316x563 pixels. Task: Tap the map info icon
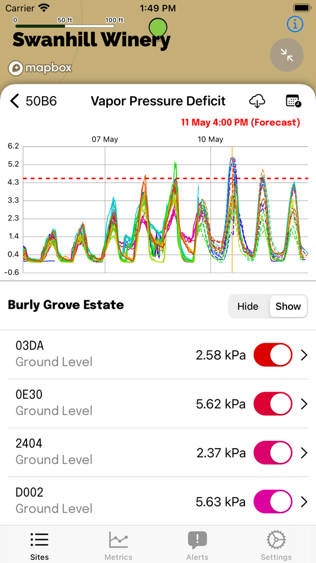pyautogui.click(x=295, y=24)
